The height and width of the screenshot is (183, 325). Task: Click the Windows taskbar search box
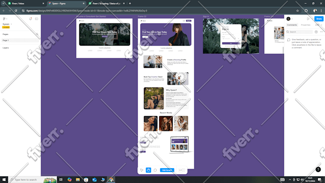tap(32, 180)
